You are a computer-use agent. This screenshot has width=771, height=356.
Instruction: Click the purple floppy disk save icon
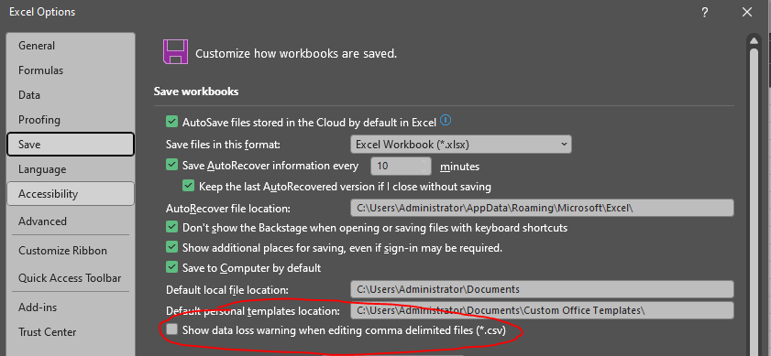click(175, 52)
